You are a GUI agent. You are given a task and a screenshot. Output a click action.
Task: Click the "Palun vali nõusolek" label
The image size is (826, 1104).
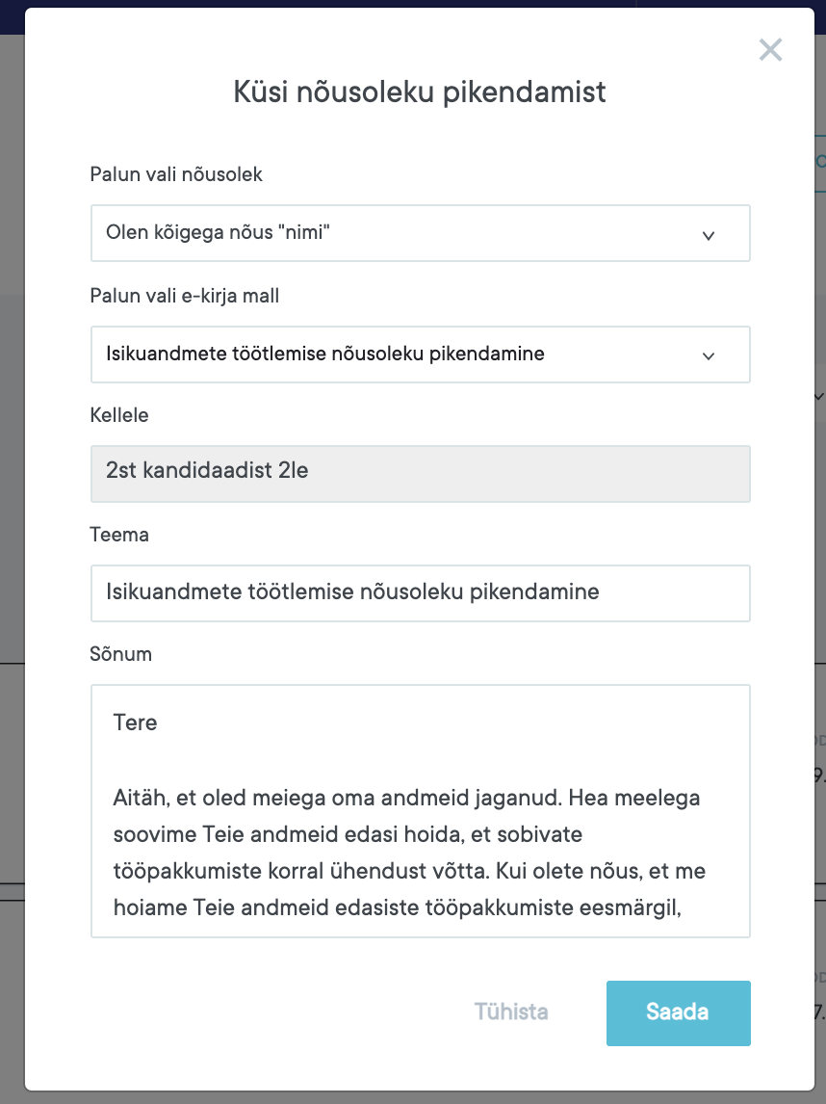(x=176, y=174)
